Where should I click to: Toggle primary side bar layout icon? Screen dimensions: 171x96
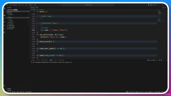(149, 5)
